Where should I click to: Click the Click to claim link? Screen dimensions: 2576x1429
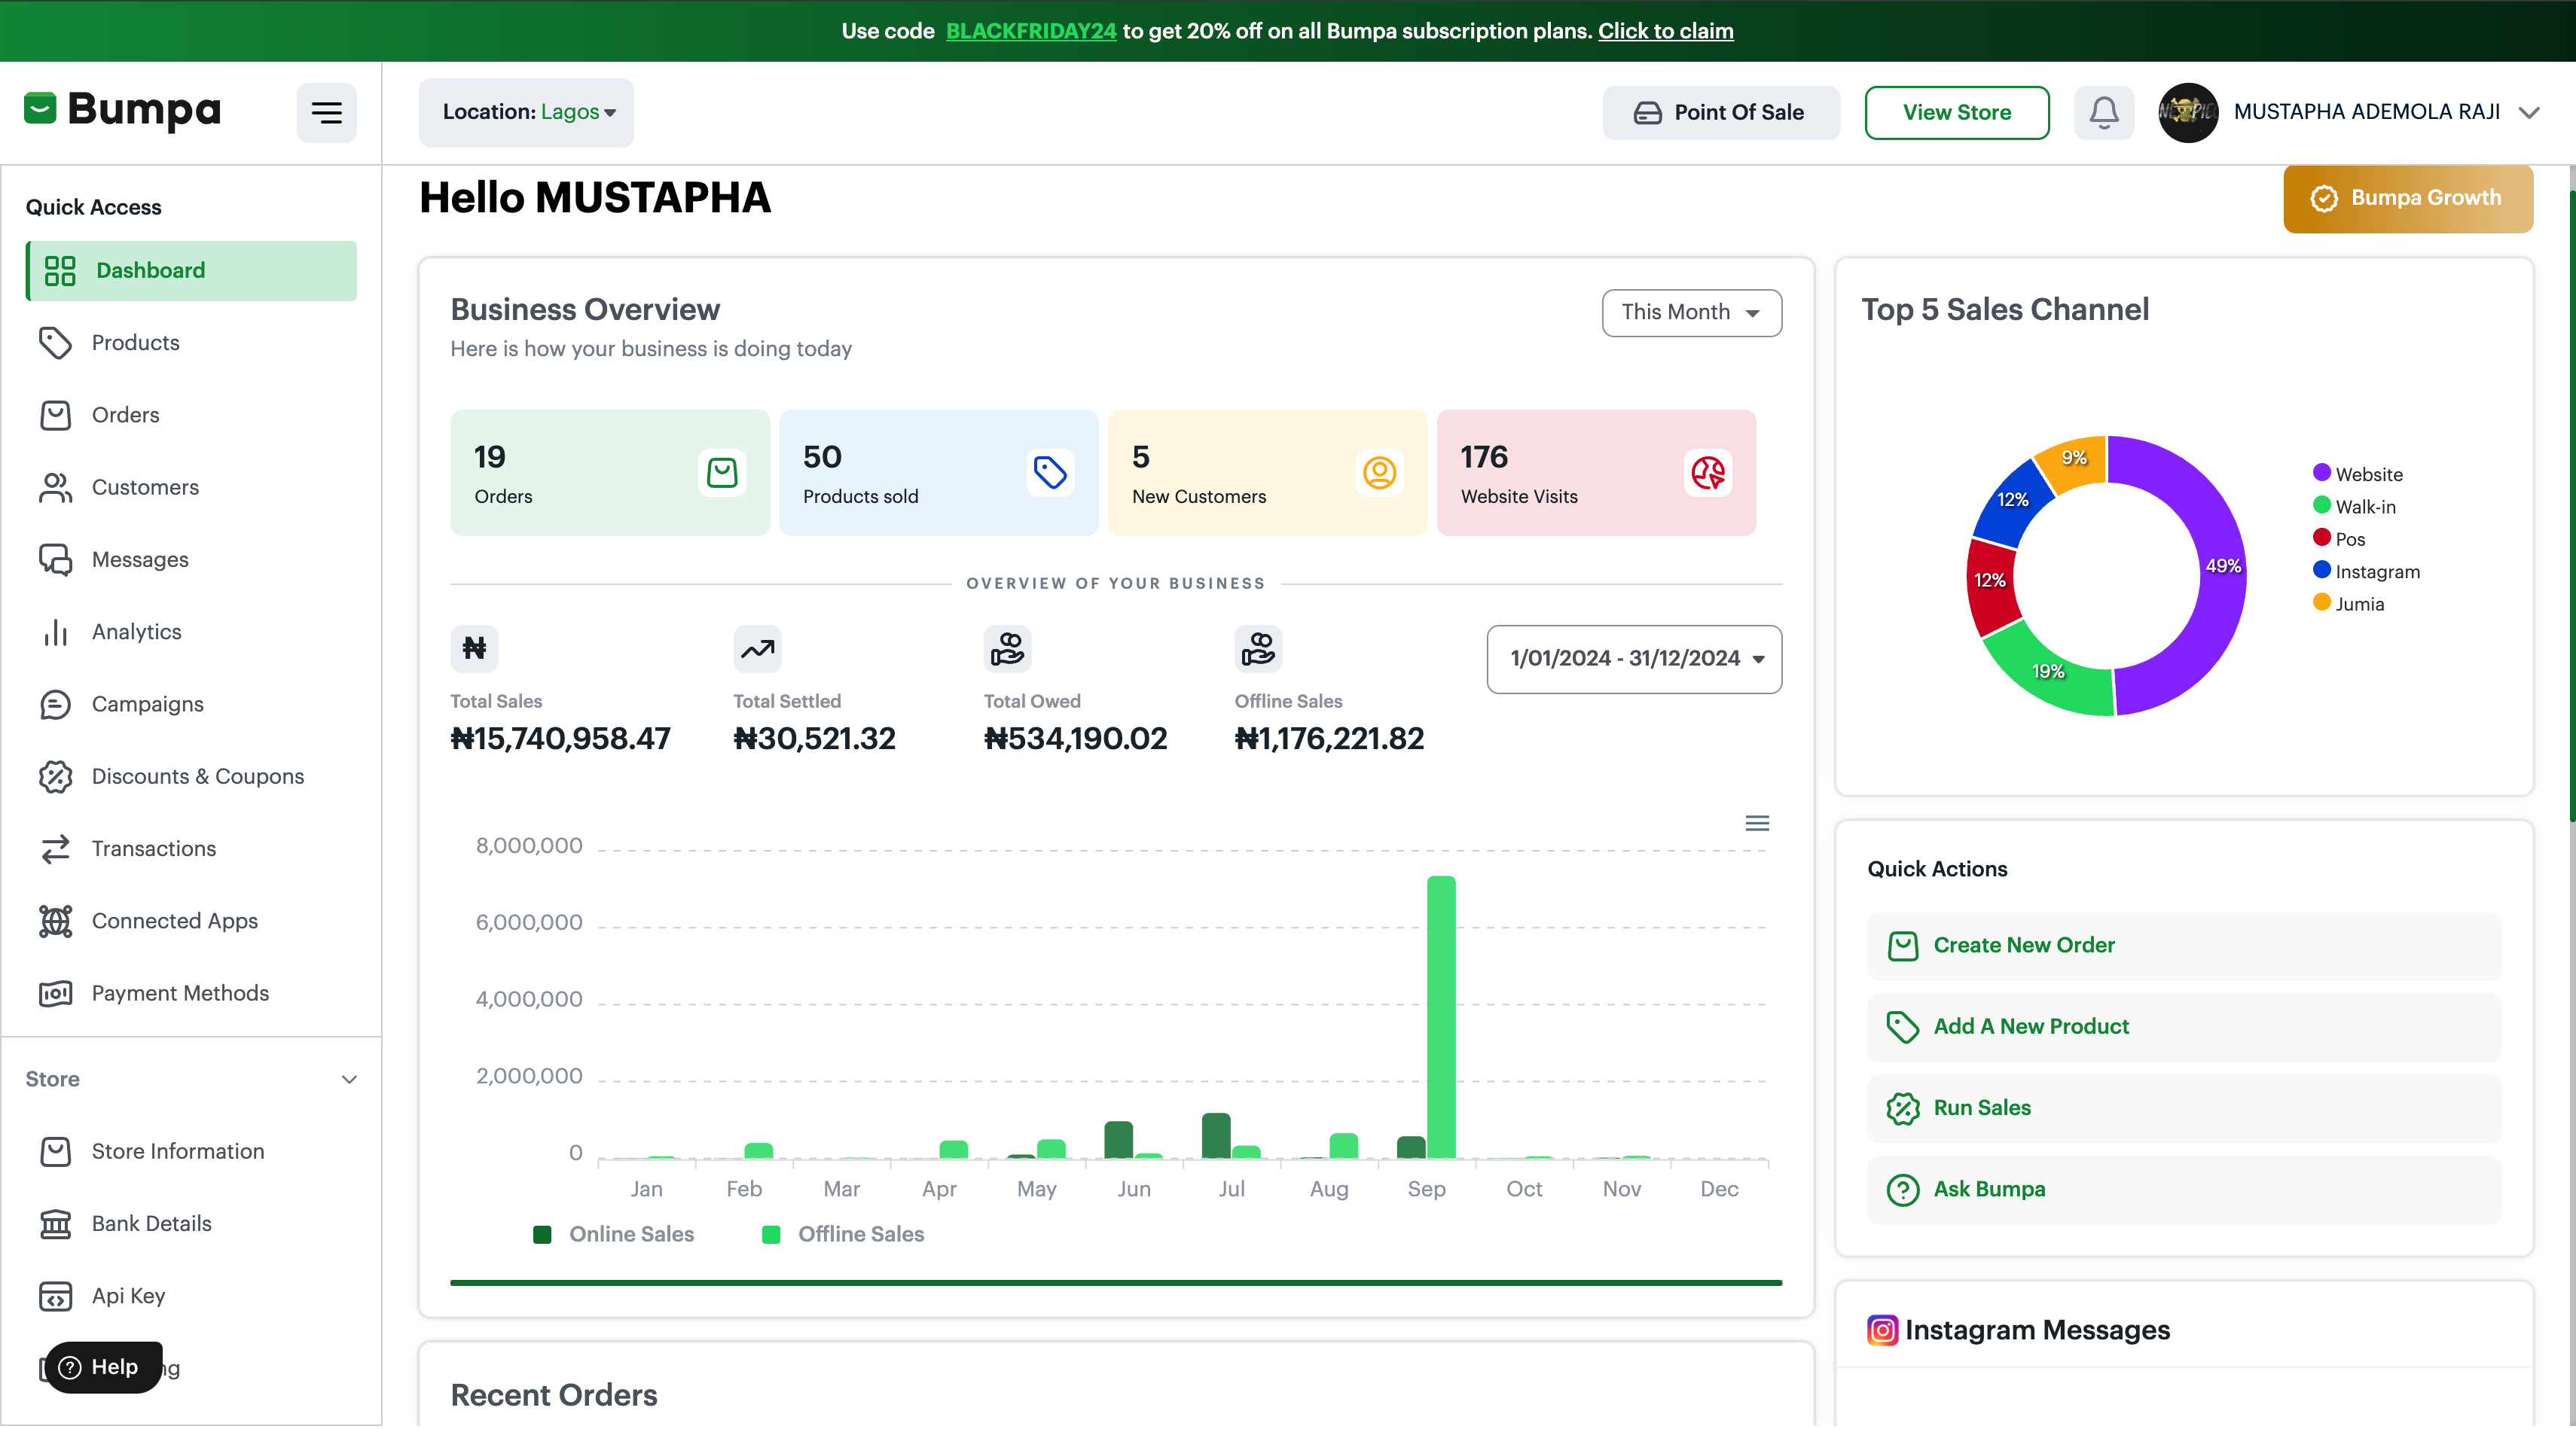tap(1666, 31)
